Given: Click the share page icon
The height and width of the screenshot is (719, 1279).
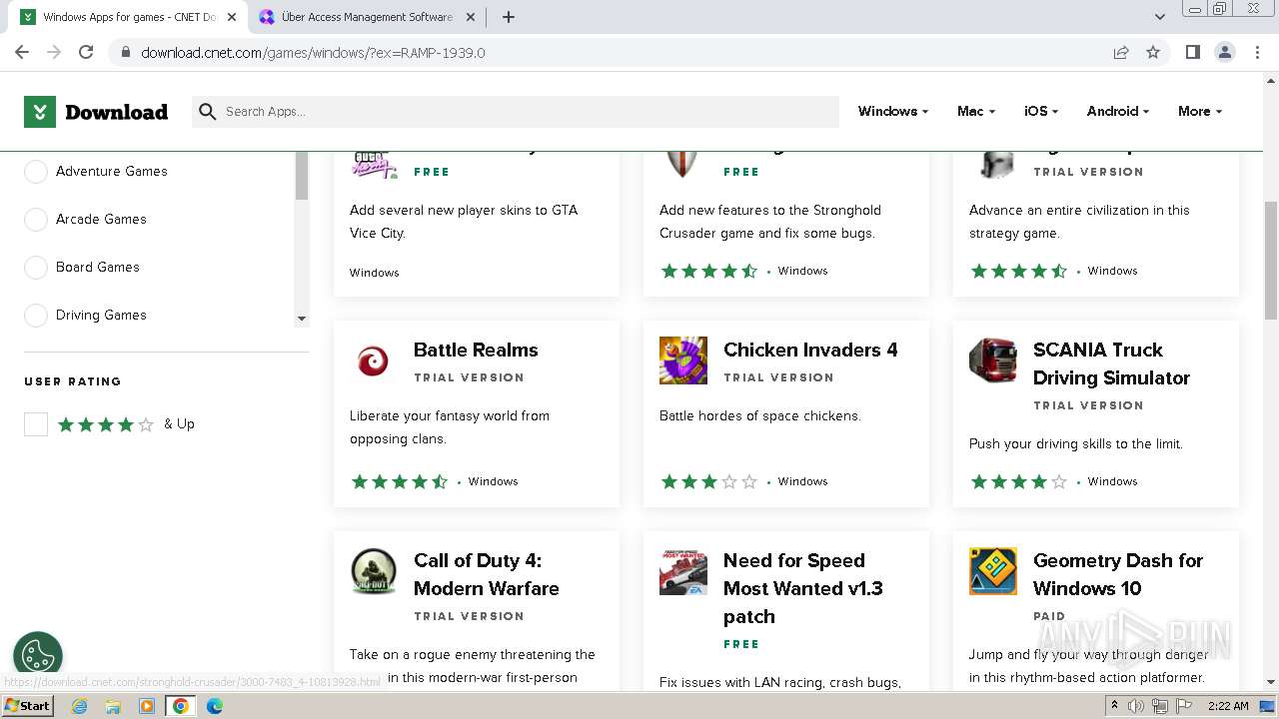Looking at the screenshot, I should coord(1121,52).
